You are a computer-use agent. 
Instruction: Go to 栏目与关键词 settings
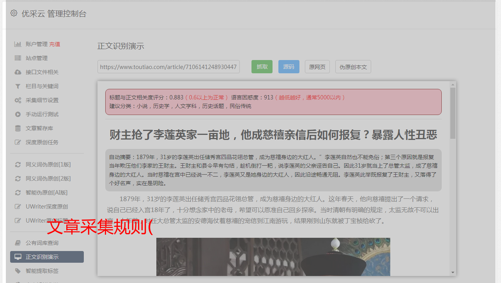pyautogui.click(x=42, y=86)
